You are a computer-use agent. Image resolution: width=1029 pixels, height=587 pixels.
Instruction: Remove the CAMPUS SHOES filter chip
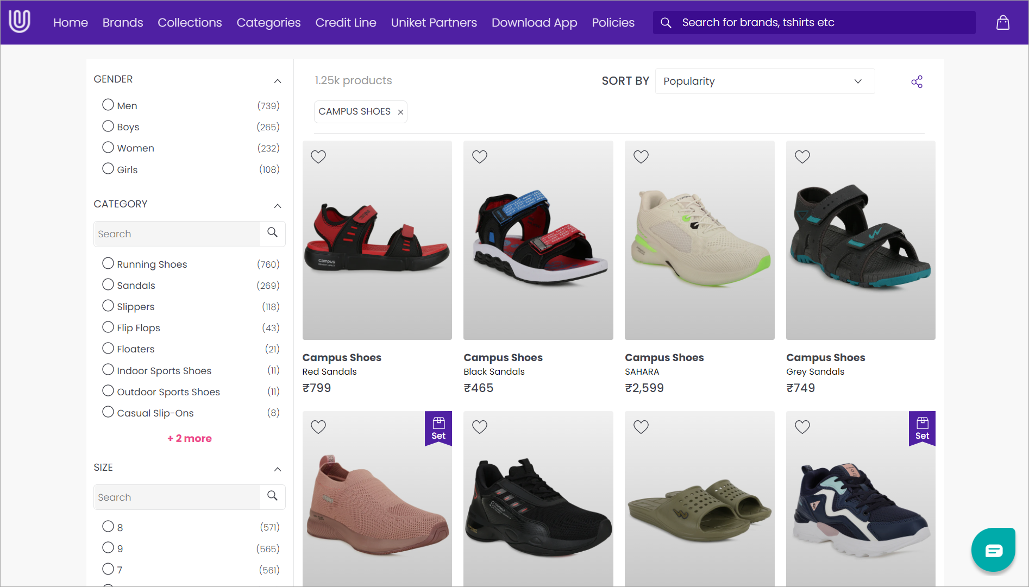click(400, 112)
